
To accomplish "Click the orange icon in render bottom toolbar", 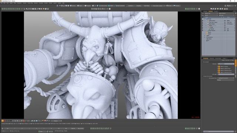I will [3, 121].
